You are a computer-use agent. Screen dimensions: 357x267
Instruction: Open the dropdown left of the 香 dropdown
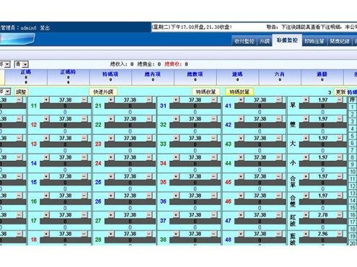click(x=5, y=64)
